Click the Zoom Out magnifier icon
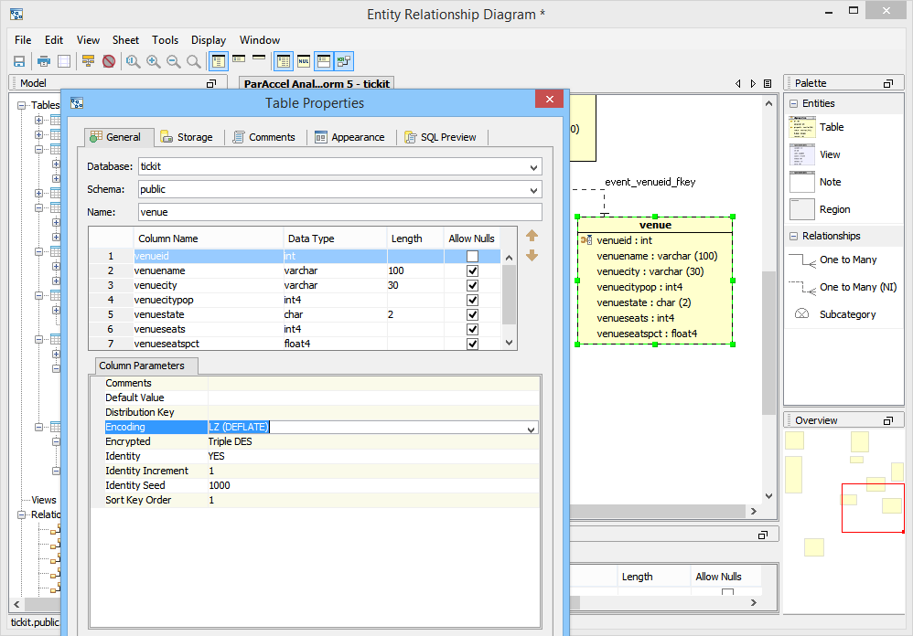 tap(173, 61)
